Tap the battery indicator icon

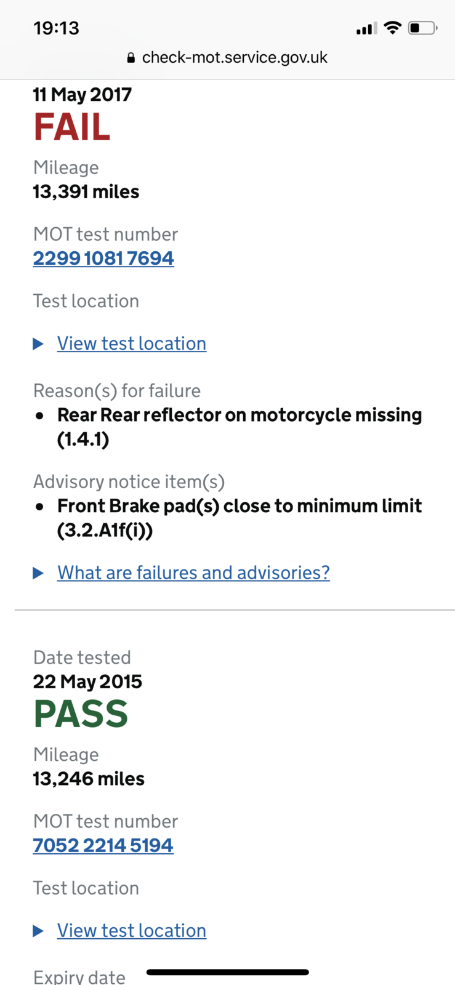pyautogui.click(x=422, y=28)
